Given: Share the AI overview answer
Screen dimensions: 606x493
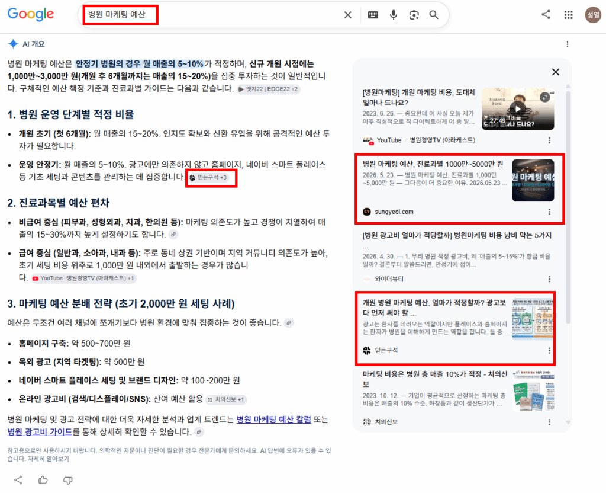Looking at the screenshot, I should (x=18, y=480).
